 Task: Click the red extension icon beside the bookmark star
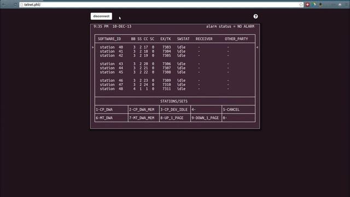307,5
